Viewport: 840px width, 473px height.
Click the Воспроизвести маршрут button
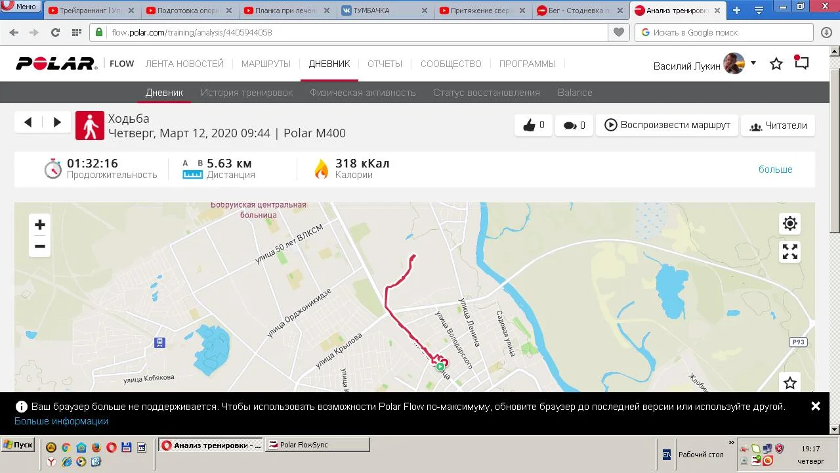point(667,125)
